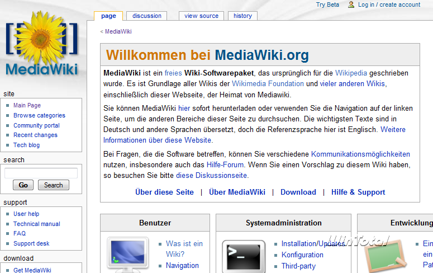Click the 'freies' link in the intro

pyautogui.click(x=173, y=73)
